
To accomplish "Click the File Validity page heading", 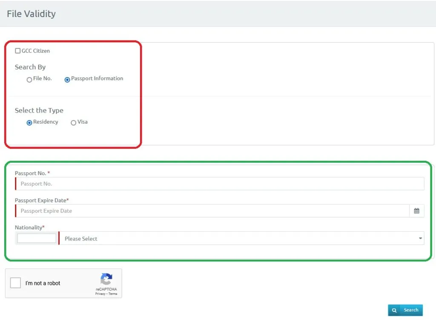I will click(31, 14).
